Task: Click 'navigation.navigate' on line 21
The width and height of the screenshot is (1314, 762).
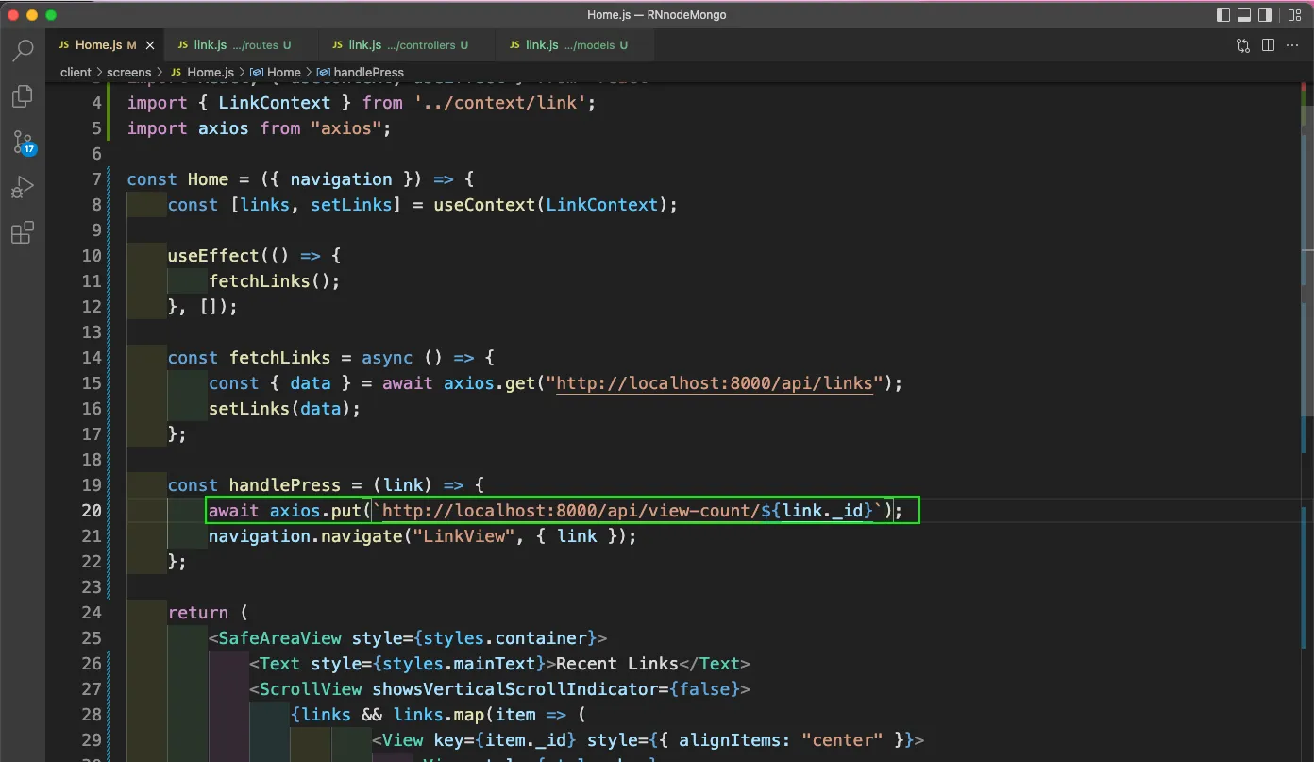Action: pyautogui.click(x=306, y=536)
